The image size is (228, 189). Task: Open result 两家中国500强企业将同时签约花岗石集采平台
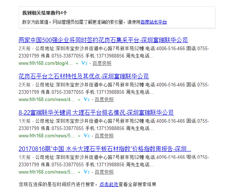coord(103,40)
